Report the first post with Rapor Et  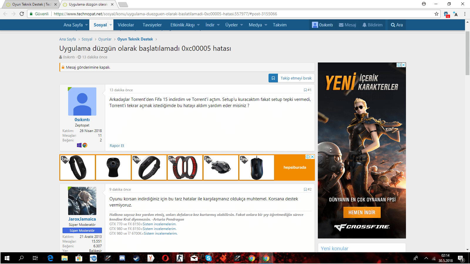[x=117, y=146]
